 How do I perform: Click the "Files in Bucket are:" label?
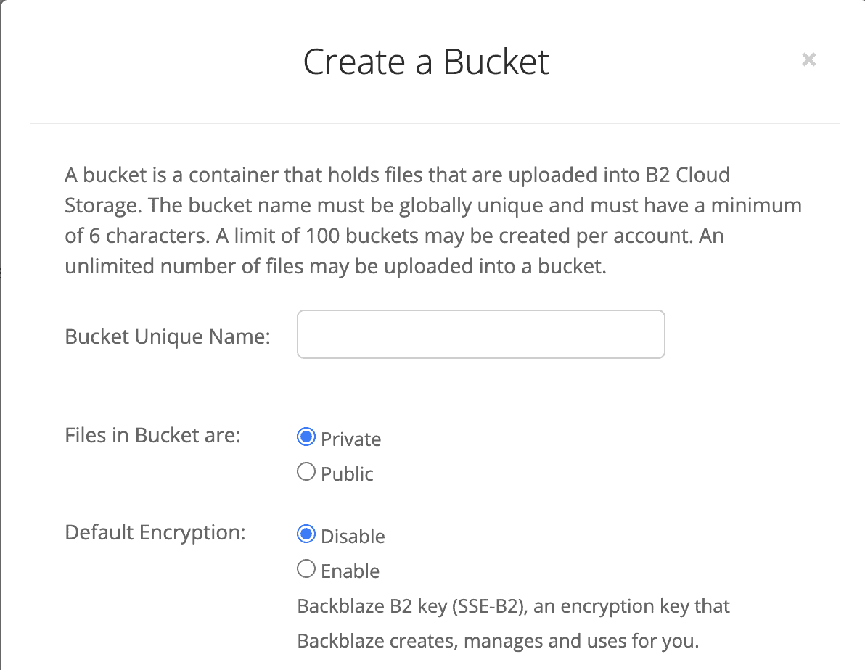click(x=152, y=436)
